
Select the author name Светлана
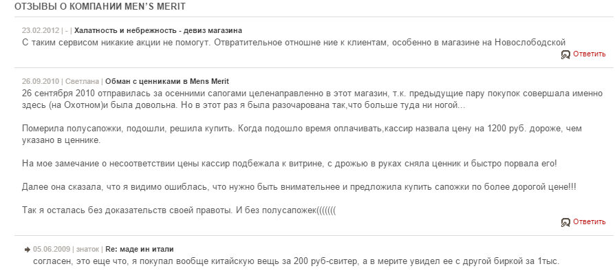(82, 82)
